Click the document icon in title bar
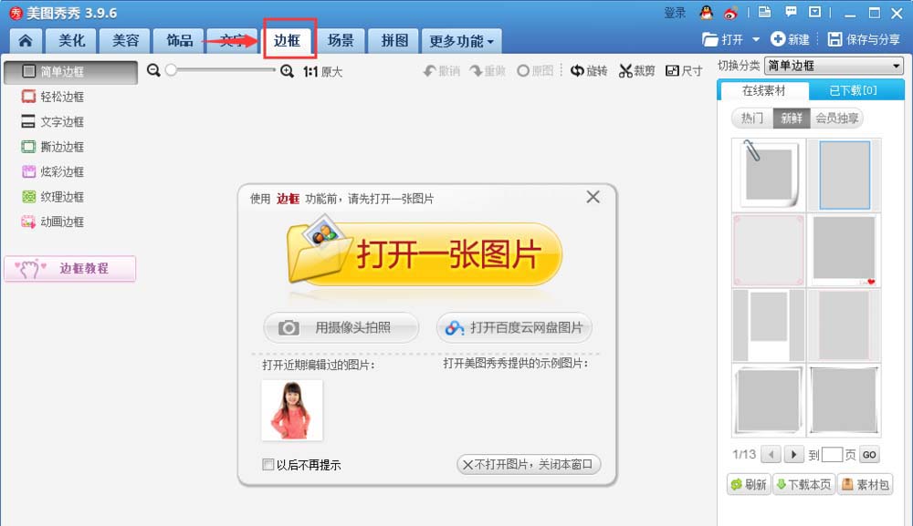The height and width of the screenshot is (526, 913). 764,12
